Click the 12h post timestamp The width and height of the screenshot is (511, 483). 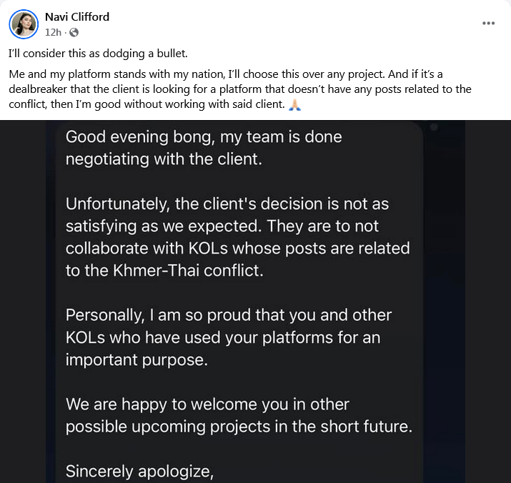coord(52,32)
